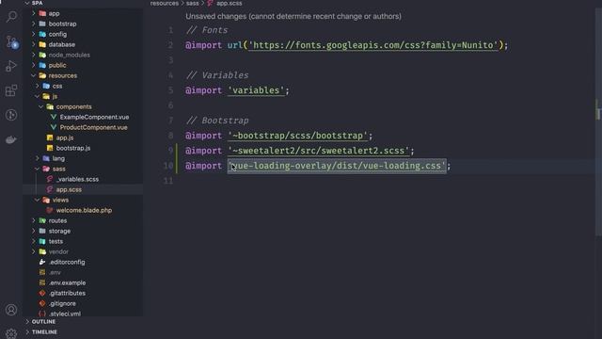
Task: Collapse the sass folder
Action: click(x=58, y=169)
